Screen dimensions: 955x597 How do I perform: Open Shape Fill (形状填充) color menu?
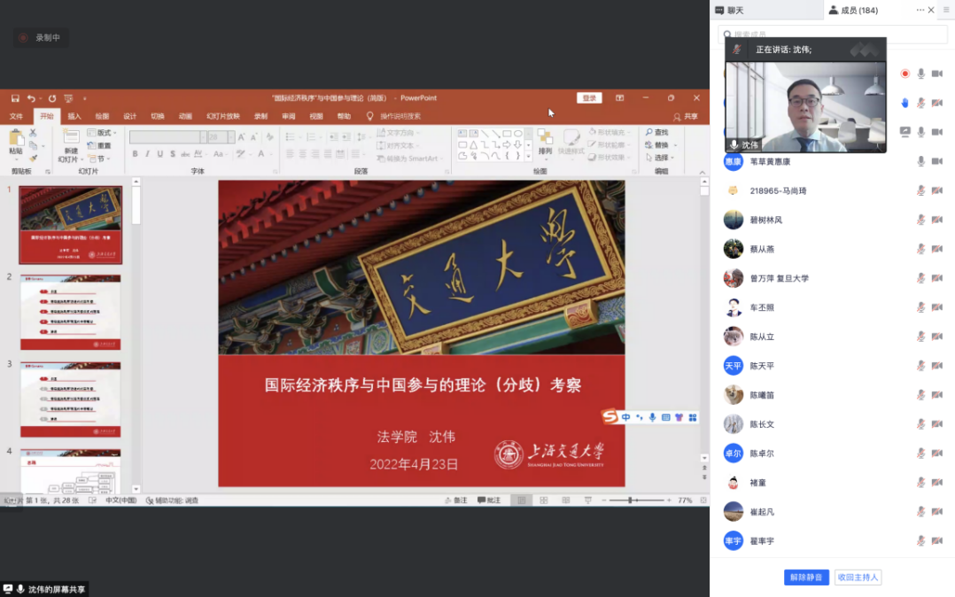point(609,132)
